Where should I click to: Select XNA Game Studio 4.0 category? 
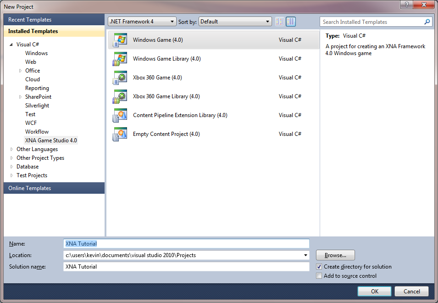[51, 140]
